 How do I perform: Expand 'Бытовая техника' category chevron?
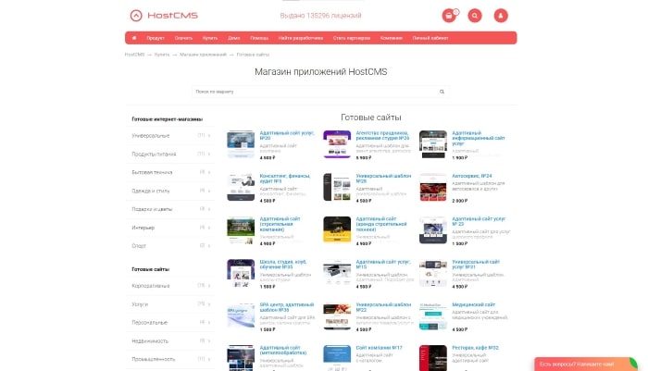[x=209, y=172]
